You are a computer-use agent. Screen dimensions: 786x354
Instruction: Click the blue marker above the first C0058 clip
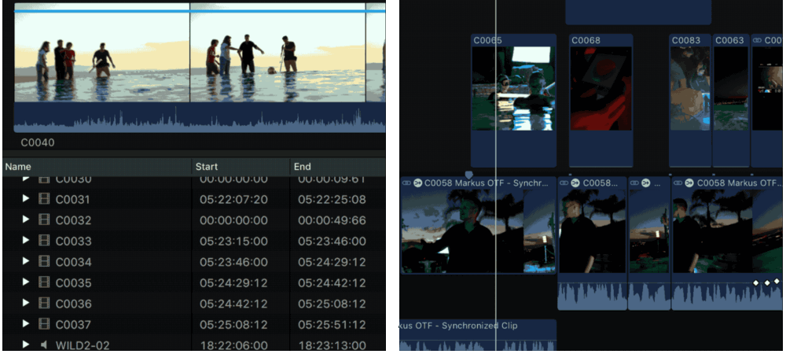(468, 175)
